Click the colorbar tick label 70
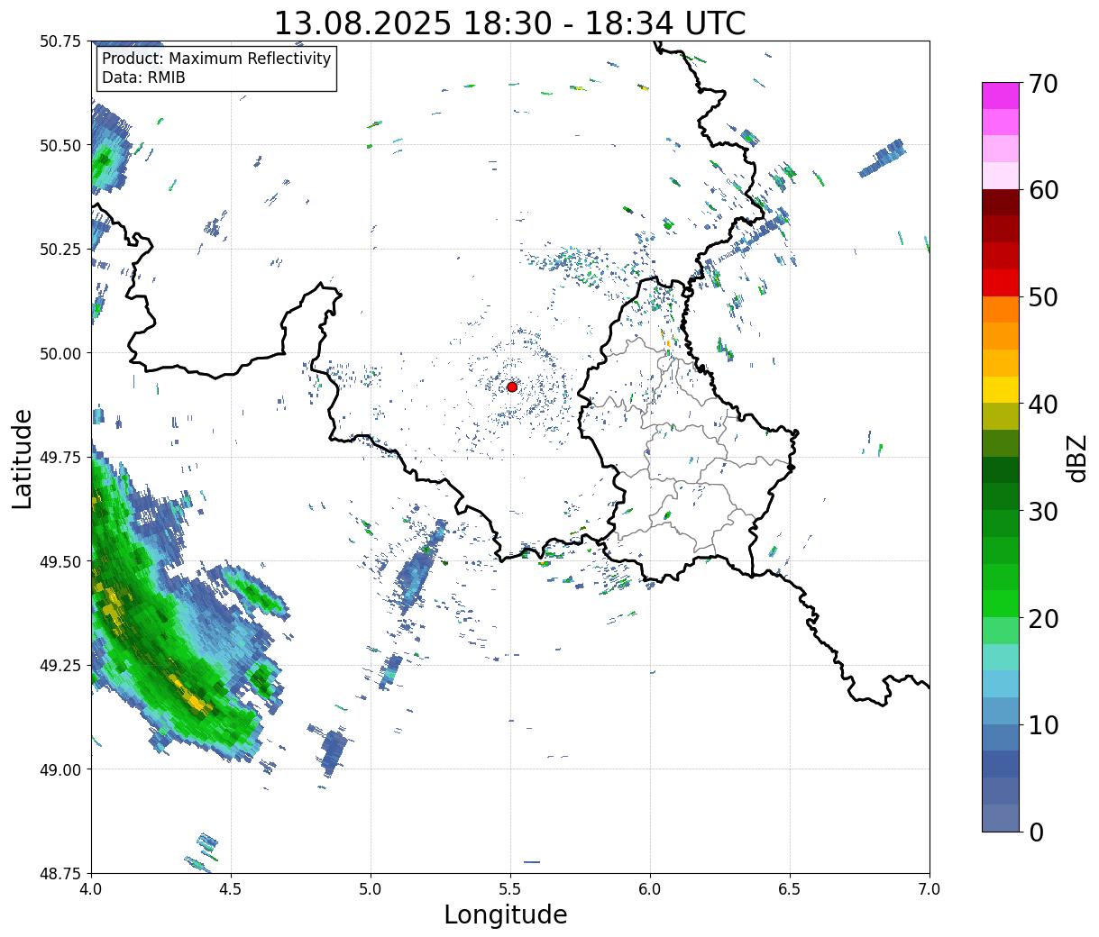The height and width of the screenshot is (937, 1099). pyautogui.click(x=1043, y=84)
